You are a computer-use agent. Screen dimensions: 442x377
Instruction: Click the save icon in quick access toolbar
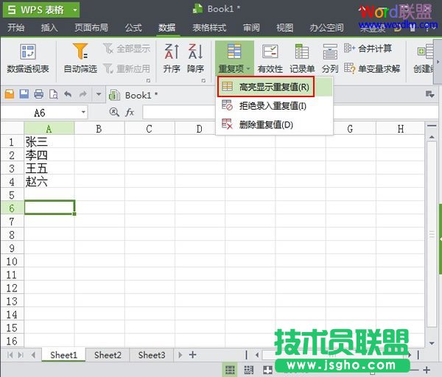24,95
